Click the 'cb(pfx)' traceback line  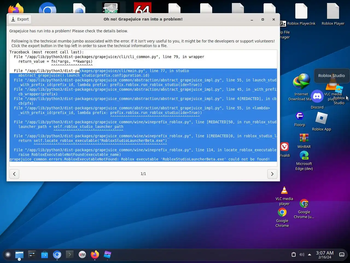point(26,103)
